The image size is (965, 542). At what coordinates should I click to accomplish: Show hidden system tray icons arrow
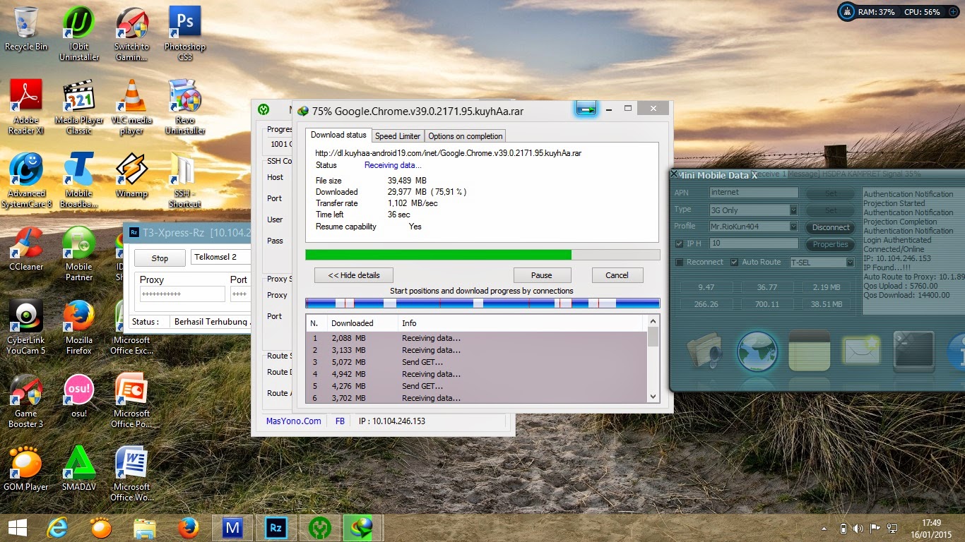click(824, 528)
